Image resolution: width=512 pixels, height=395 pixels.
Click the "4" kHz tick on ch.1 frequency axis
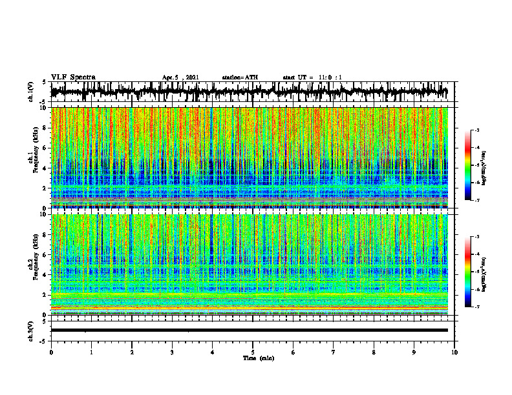45,168
